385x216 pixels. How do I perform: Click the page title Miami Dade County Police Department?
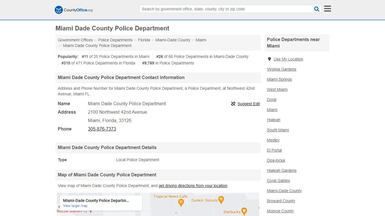(112, 28)
